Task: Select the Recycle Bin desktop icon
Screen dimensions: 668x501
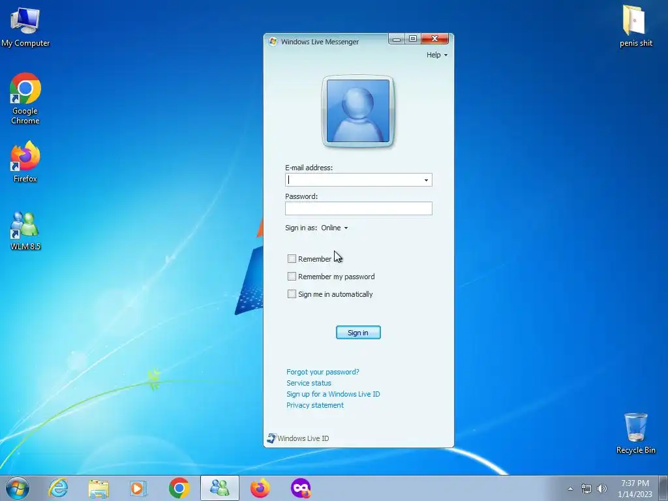Action: coord(635,433)
